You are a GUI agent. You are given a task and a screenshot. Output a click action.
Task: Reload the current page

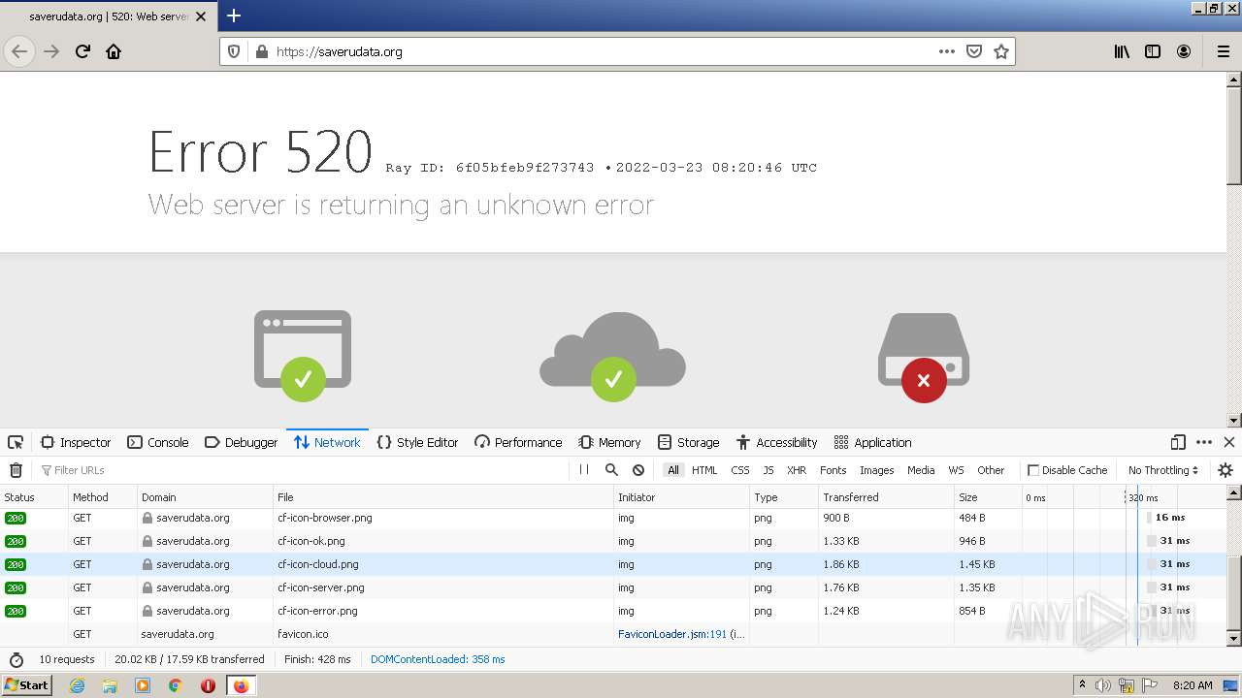82,51
